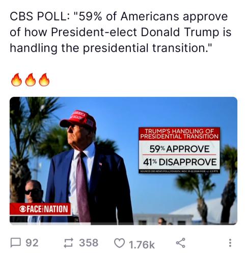
Task: View the 1.76k likes count
Action: [x=142, y=245]
